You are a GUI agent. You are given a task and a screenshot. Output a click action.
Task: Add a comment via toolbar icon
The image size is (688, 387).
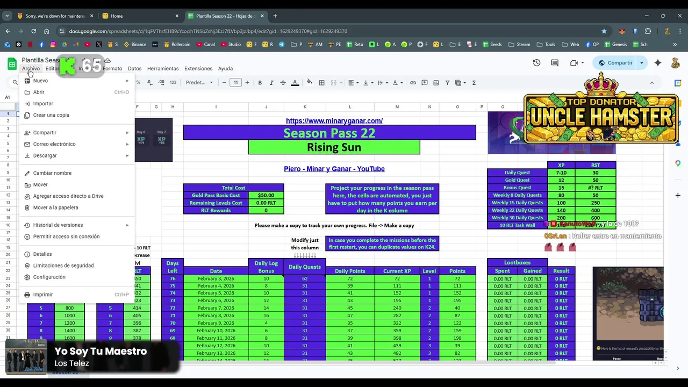425,83
